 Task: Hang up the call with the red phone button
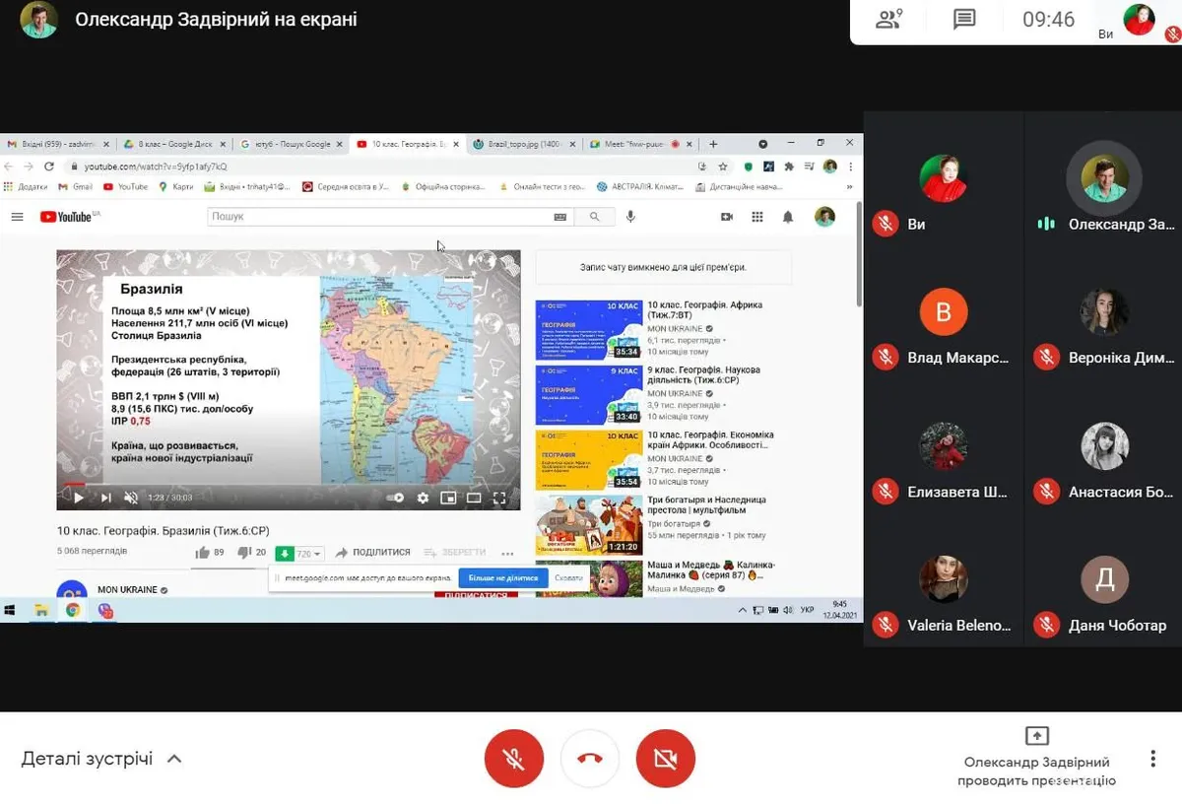coord(590,759)
